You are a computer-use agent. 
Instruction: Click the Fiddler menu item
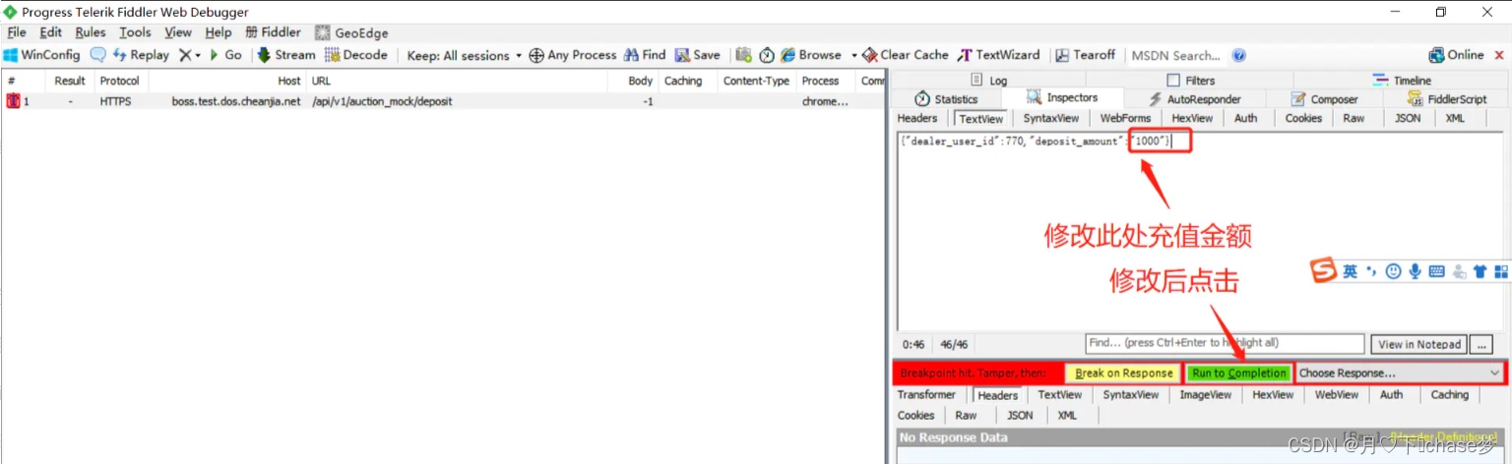point(273,32)
